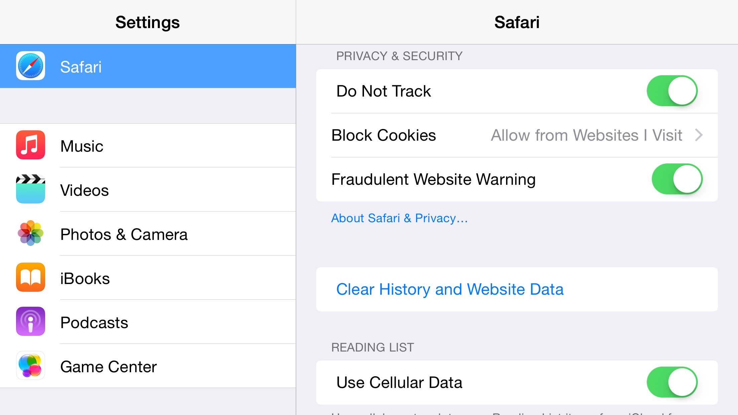The width and height of the screenshot is (738, 415).
Task: Open Allow from Websites I Visit option
Action: [586, 135]
